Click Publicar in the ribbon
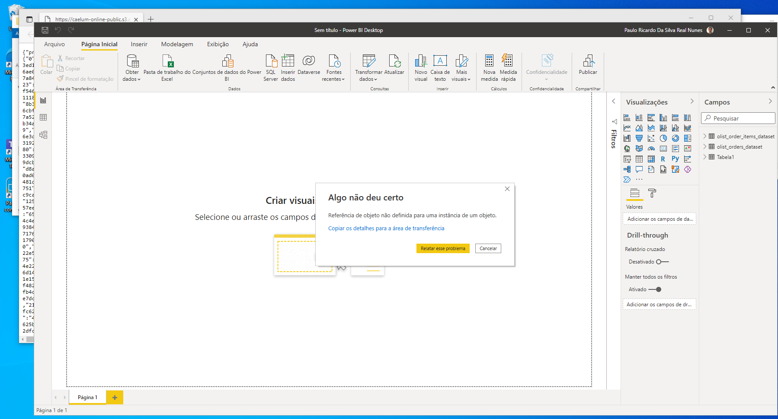 coord(588,65)
